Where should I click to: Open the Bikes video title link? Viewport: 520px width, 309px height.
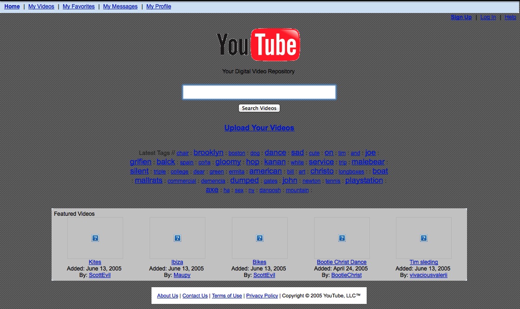(x=259, y=262)
